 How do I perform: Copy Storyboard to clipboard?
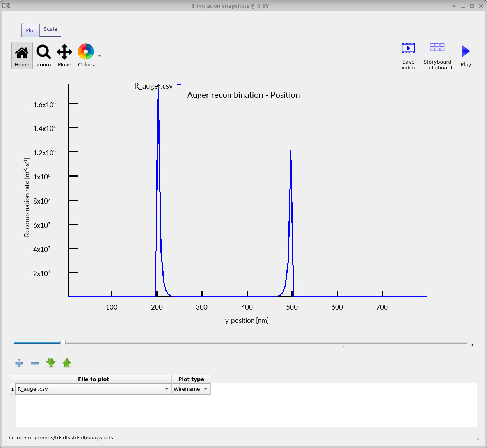(437, 57)
